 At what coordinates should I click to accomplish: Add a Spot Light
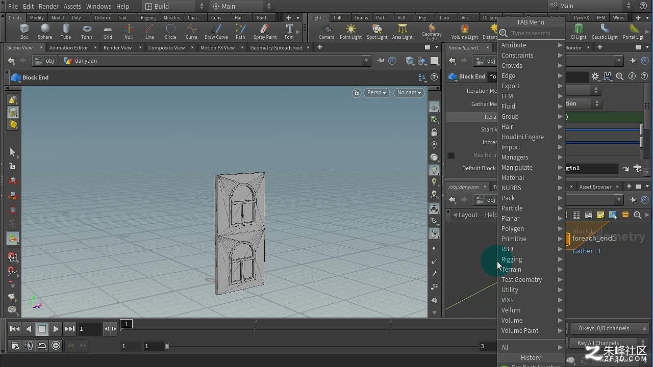pos(377,32)
